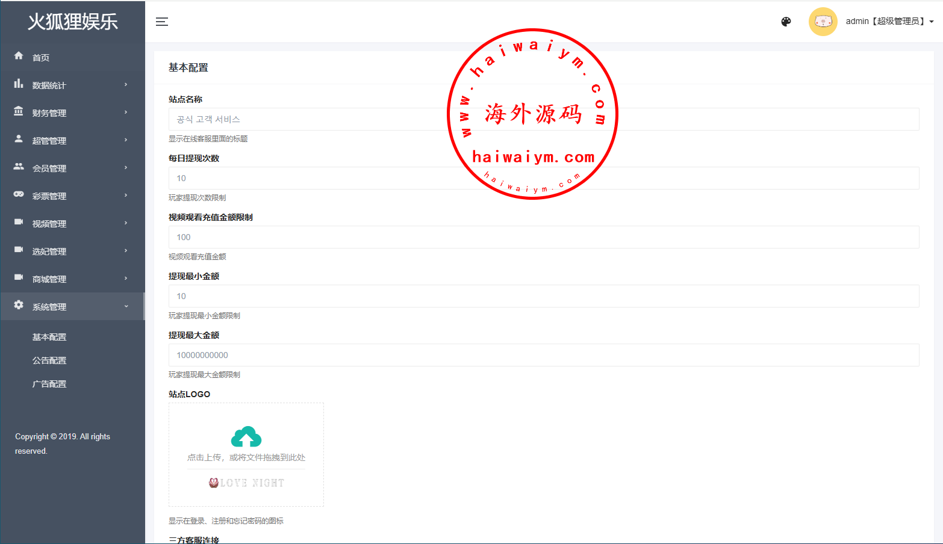Click the LOVE NIGHT logo preview
943x544 pixels.
(246, 483)
